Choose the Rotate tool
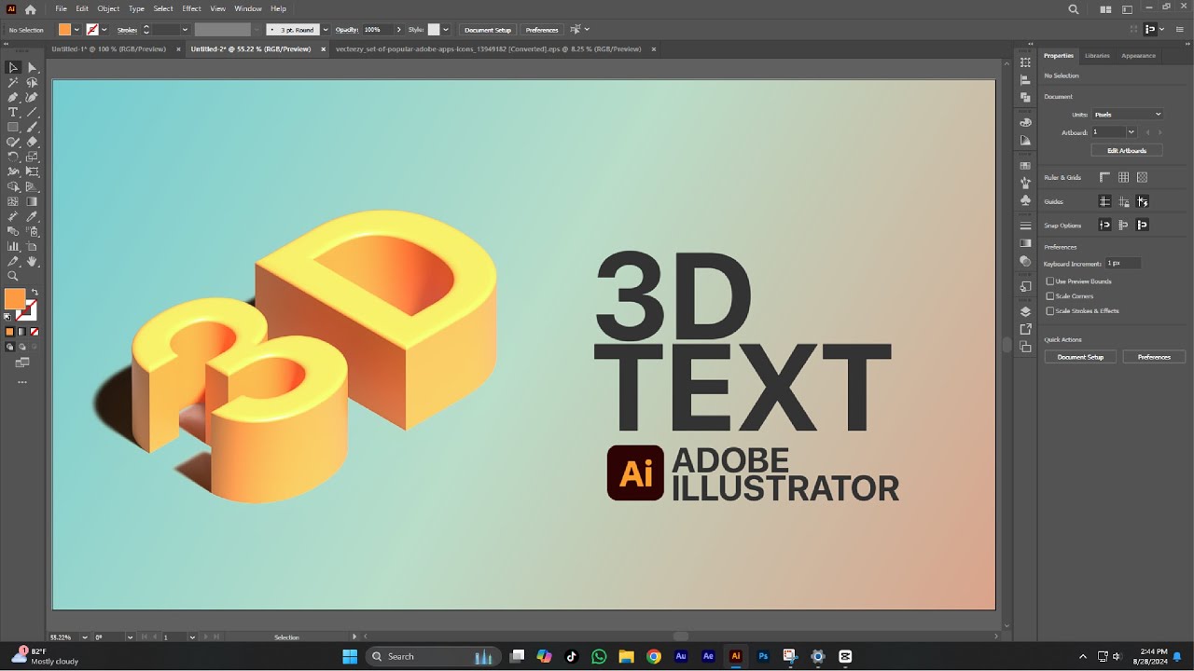The width and height of the screenshot is (1194, 671). [x=13, y=157]
